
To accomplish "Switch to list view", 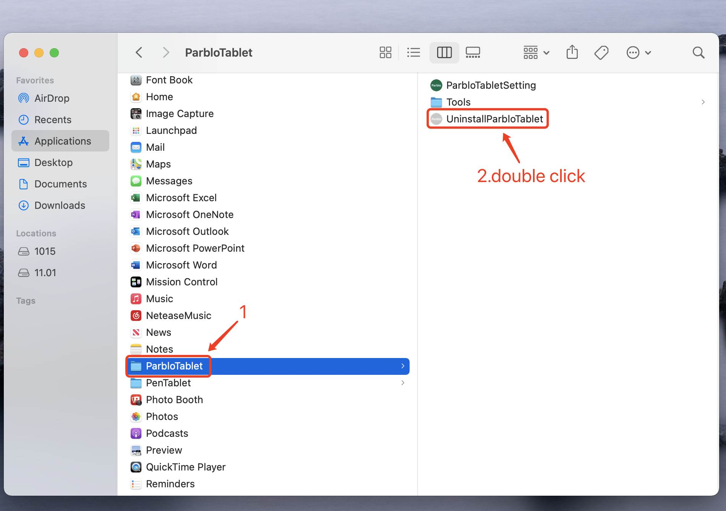I will (413, 52).
